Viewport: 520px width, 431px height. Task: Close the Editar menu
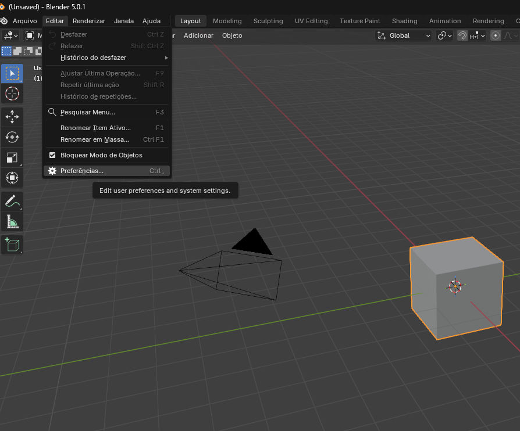[x=55, y=21]
